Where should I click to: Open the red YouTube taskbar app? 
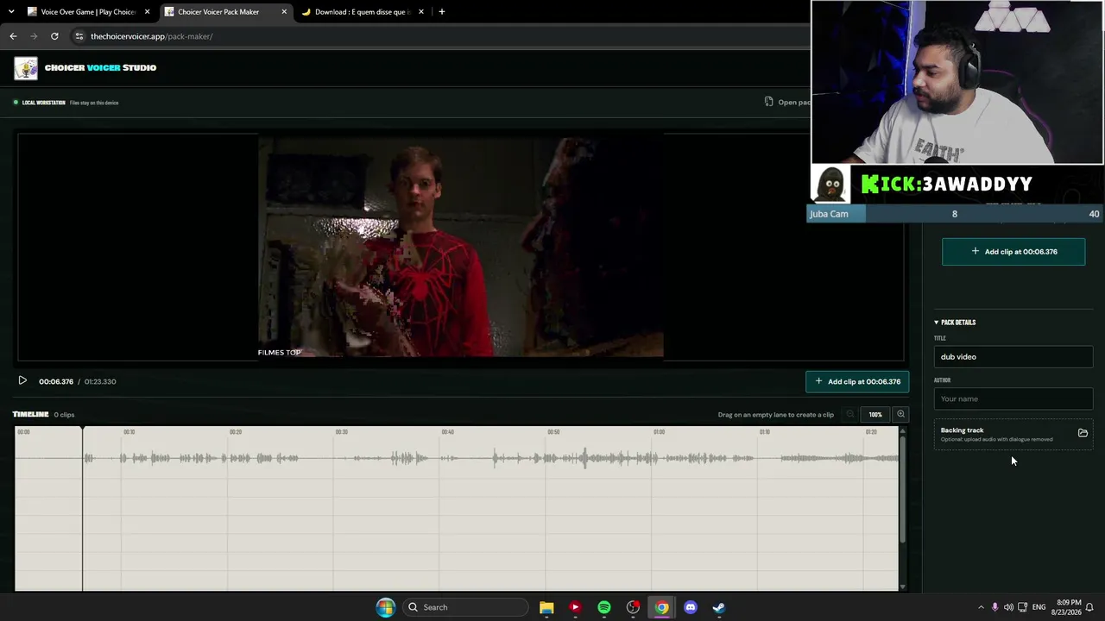(575, 607)
